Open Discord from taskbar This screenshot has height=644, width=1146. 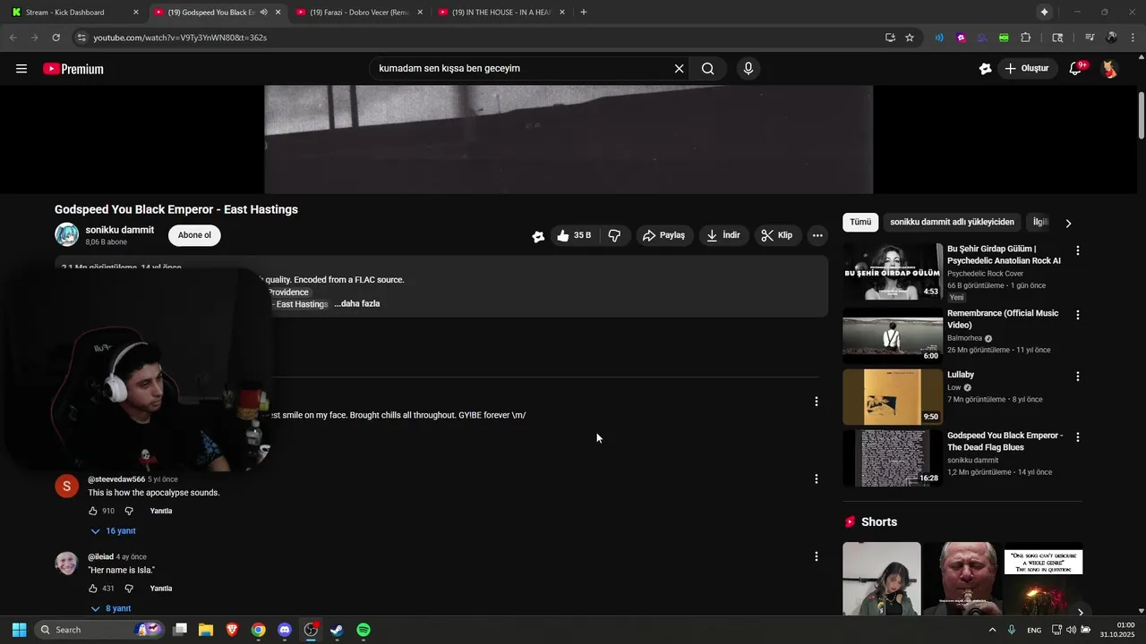pos(285,630)
